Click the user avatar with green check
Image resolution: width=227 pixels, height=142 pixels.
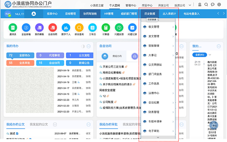(8, 14)
